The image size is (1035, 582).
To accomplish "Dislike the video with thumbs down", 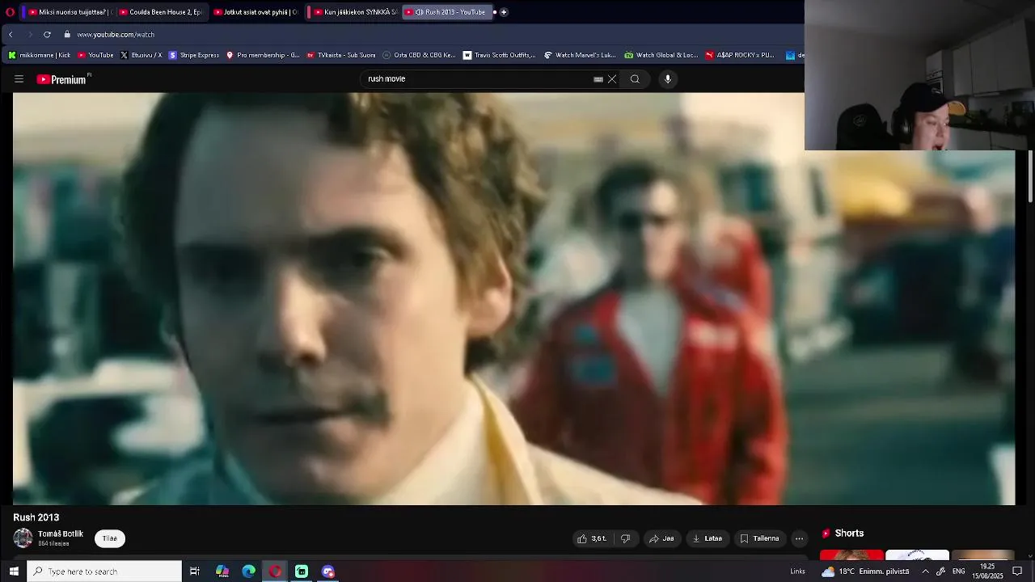I will [x=625, y=538].
